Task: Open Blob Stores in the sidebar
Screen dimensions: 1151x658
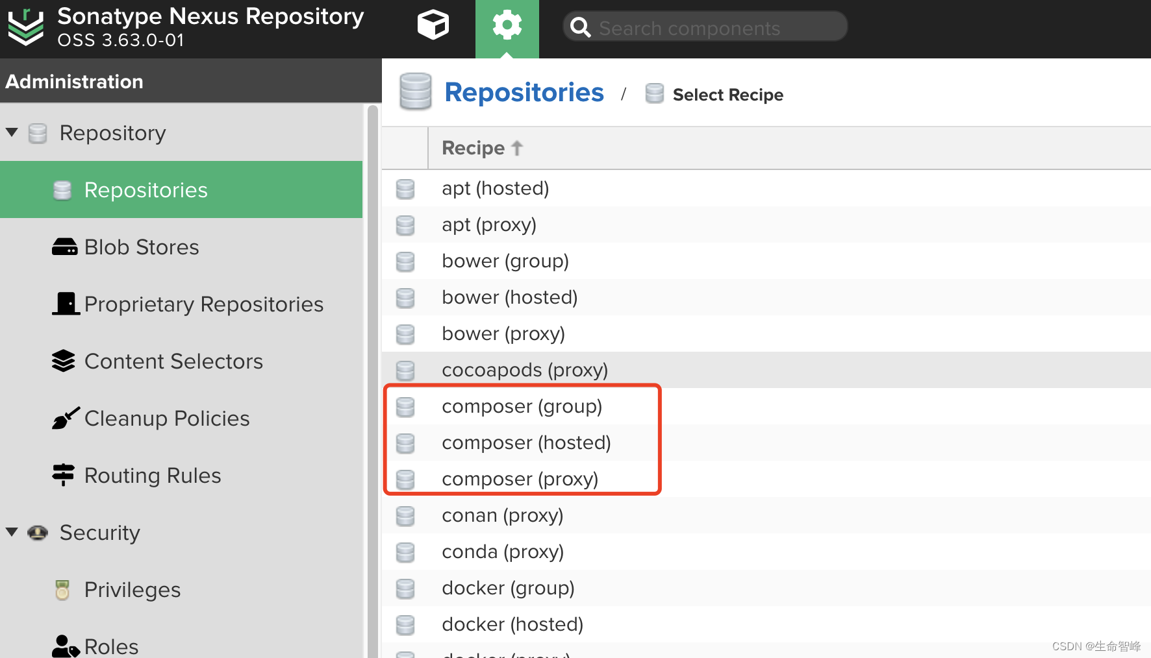Action: click(181, 247)
